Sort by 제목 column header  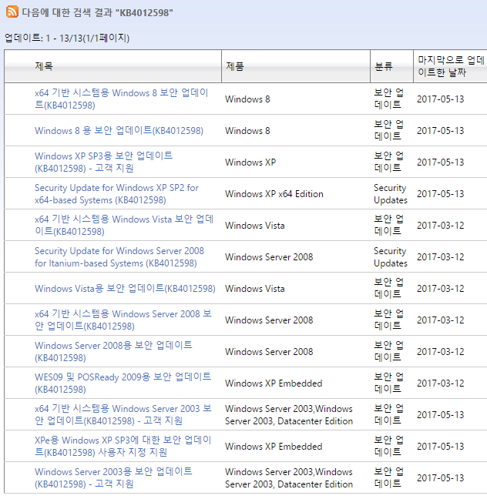[44, 66]
